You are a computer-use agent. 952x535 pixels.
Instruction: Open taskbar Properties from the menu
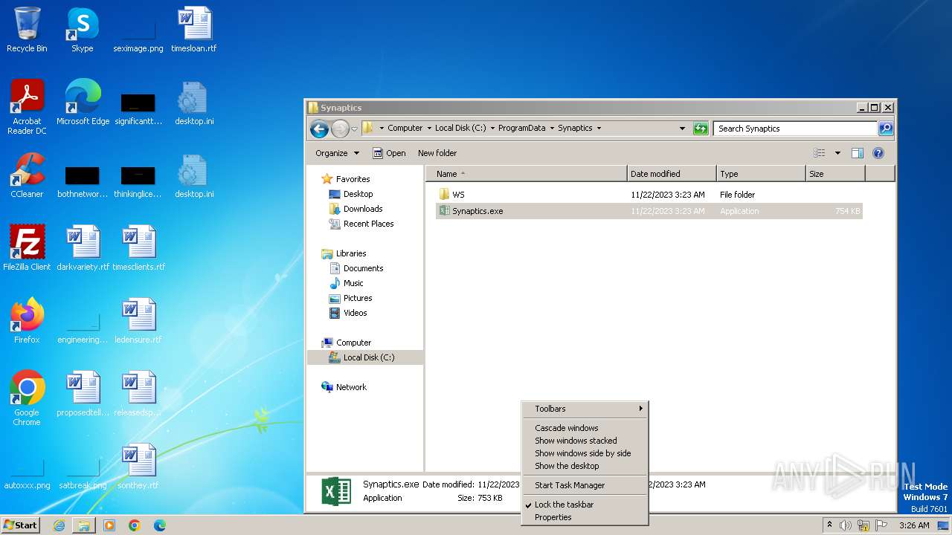pos(585,517)
